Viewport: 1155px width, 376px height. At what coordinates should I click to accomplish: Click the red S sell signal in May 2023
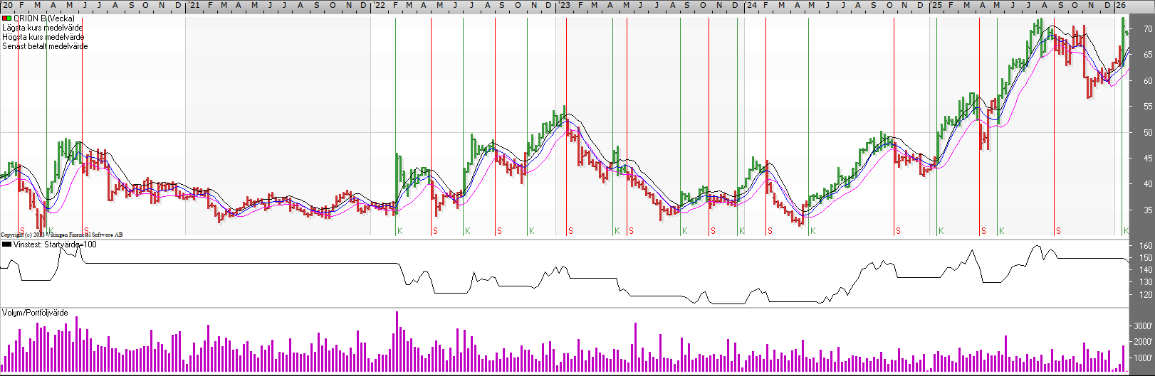pos(631,231)
